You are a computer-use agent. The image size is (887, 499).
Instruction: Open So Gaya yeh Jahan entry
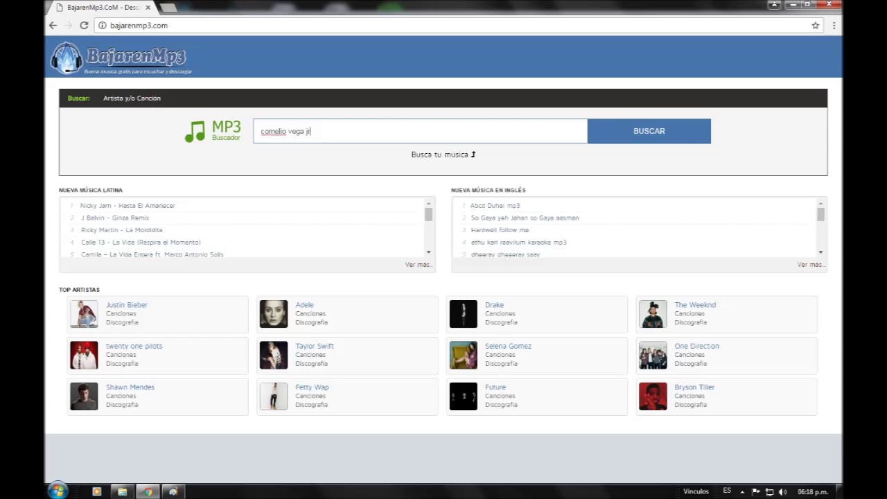coord(525,218)
